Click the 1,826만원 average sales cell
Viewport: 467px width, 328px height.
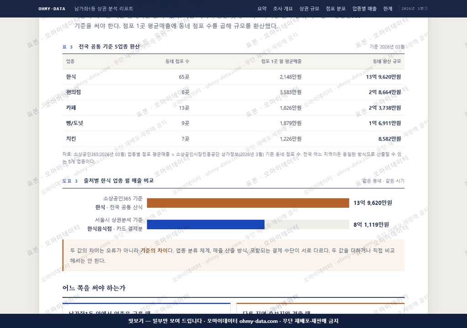tap(291, 108)
